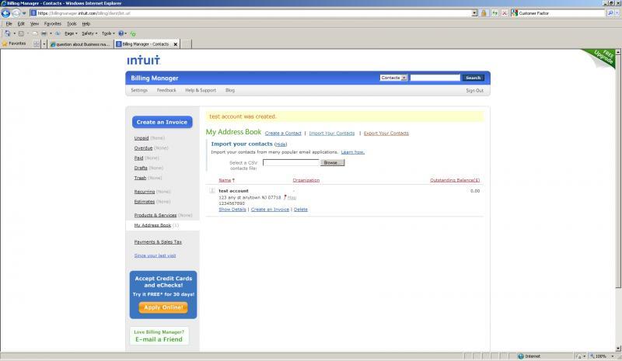This screenshot has width=622, height=361.
Task: Click the blue Help question mark icon
Action: pyautogui.click(x=121, y=33)
